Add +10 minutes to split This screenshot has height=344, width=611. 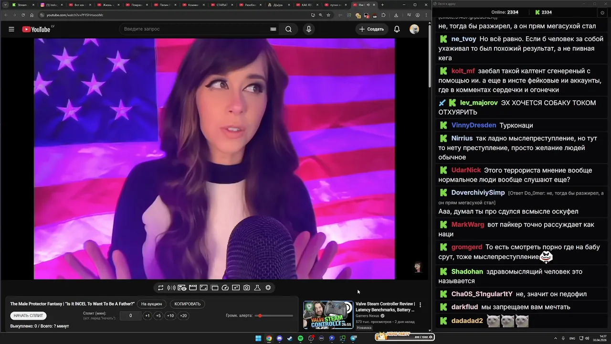click(170, 316)
